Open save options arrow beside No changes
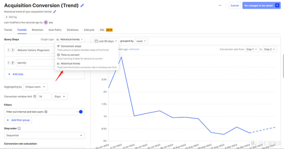 (277, 6)
